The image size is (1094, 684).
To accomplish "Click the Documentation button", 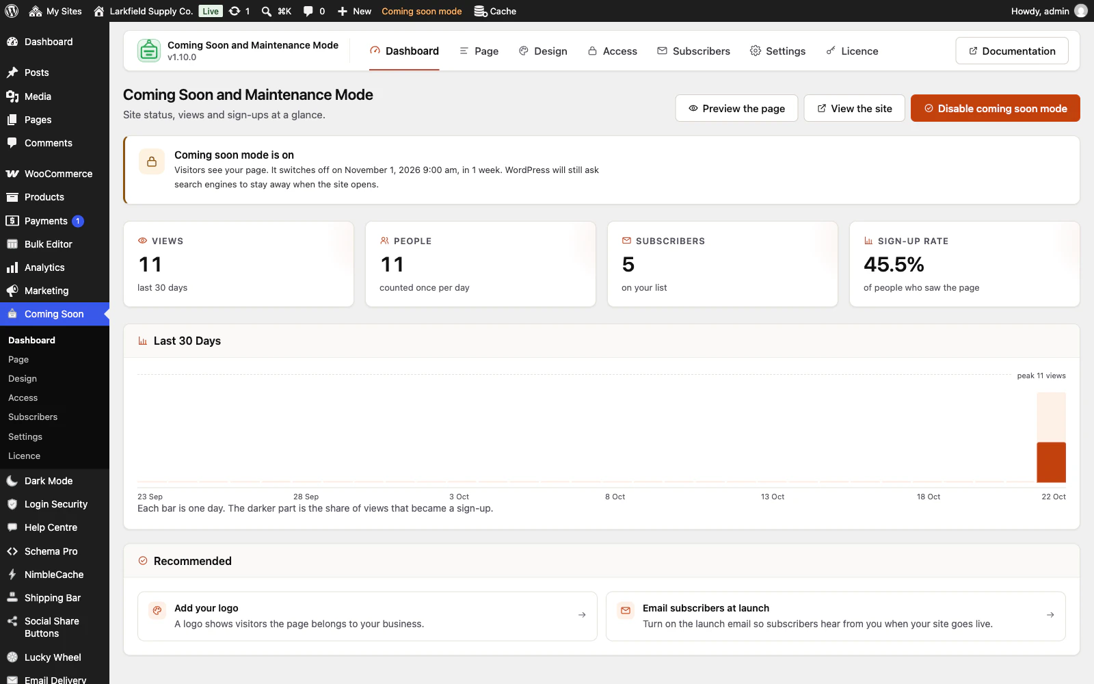I will (1012, 51).
